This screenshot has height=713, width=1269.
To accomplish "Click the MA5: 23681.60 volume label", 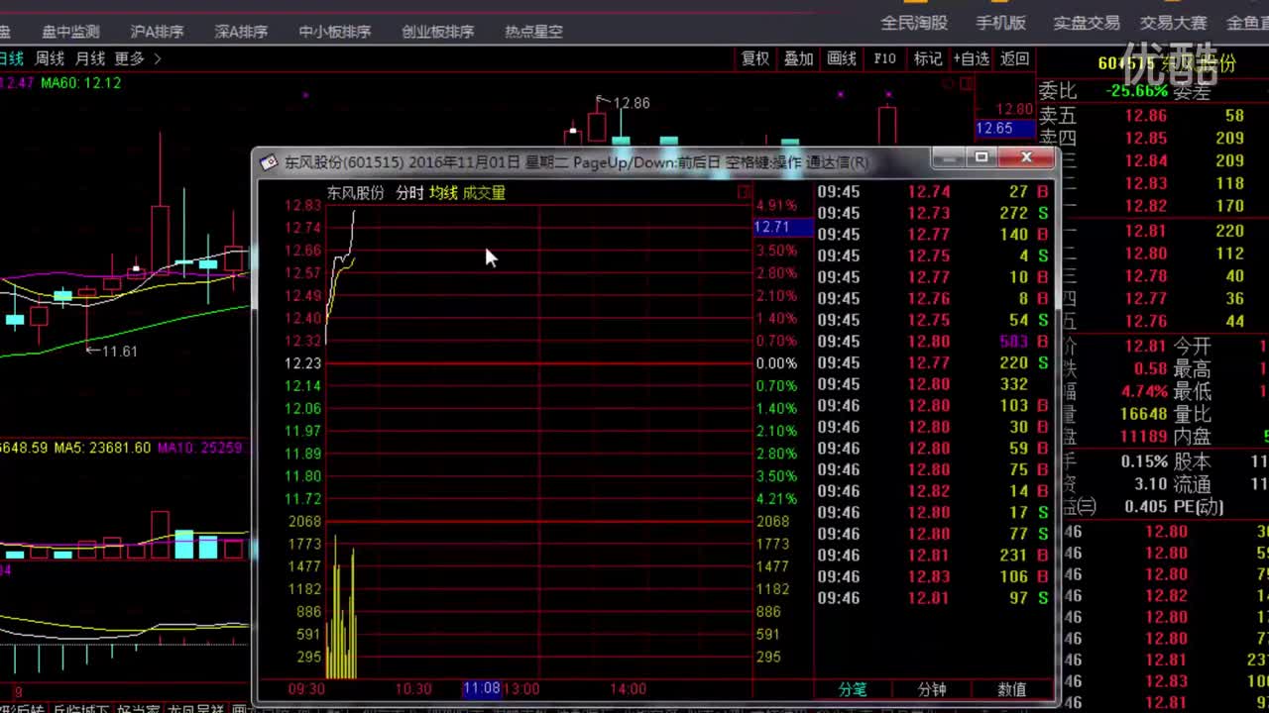I will click(102, 448).
